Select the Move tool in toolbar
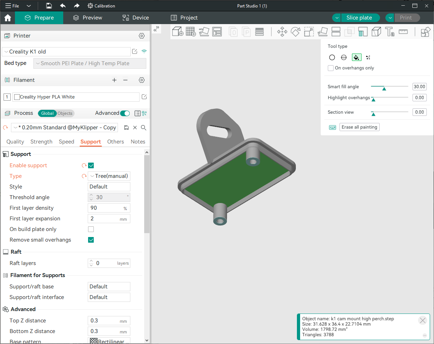The image size is (434, 344). pos(282,32)
